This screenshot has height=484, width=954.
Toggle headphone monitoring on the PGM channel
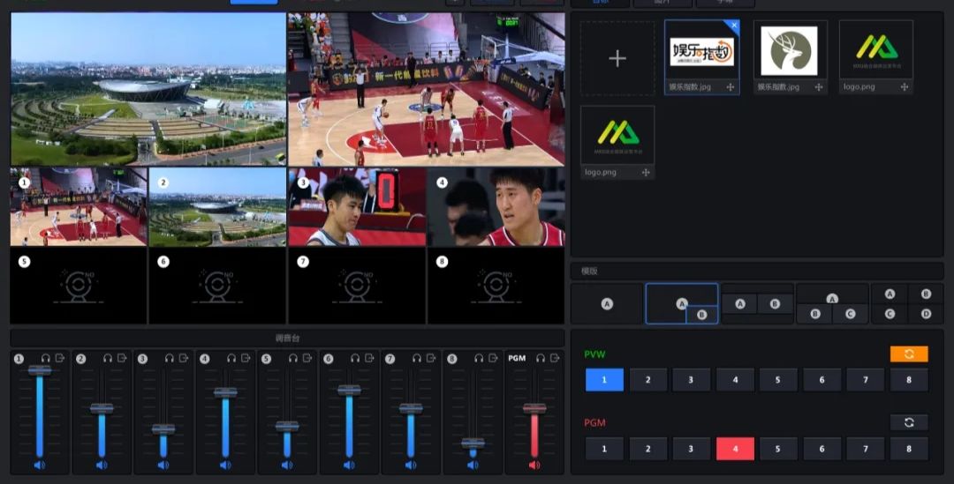click(540, 358)
